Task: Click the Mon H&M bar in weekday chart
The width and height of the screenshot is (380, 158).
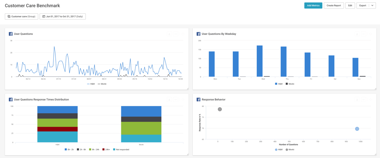Action: [x=211, y=64]
